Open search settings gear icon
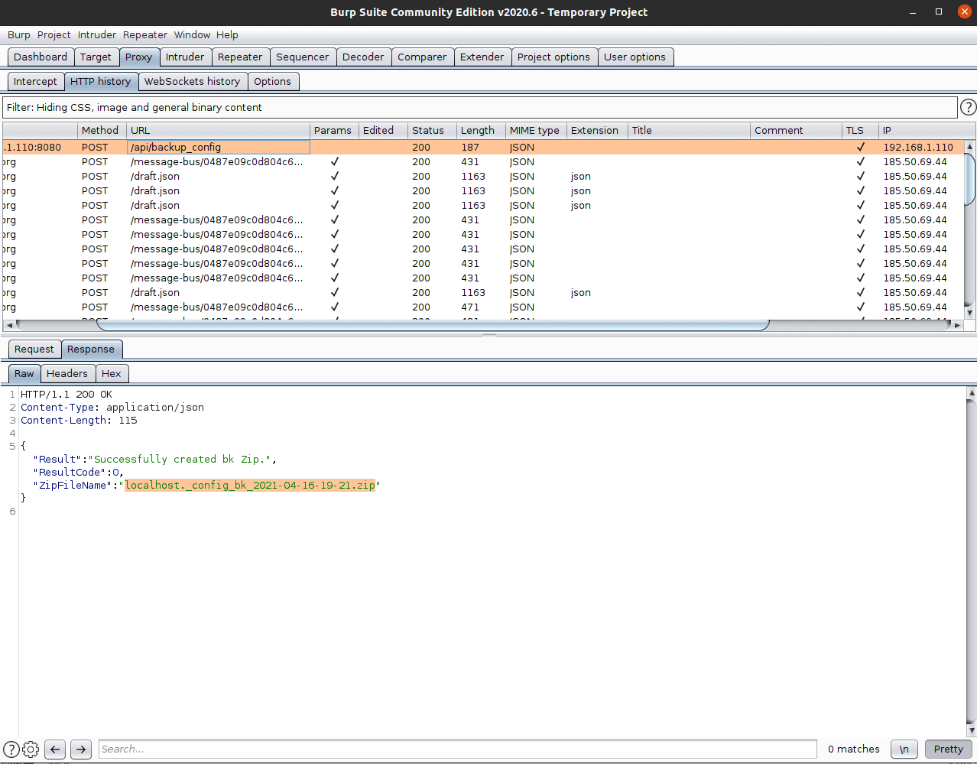977x764 pixels. tap(31, 749)
